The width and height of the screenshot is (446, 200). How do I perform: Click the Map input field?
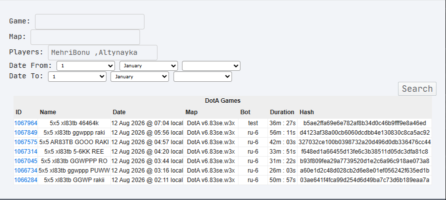tap(85, 37)
